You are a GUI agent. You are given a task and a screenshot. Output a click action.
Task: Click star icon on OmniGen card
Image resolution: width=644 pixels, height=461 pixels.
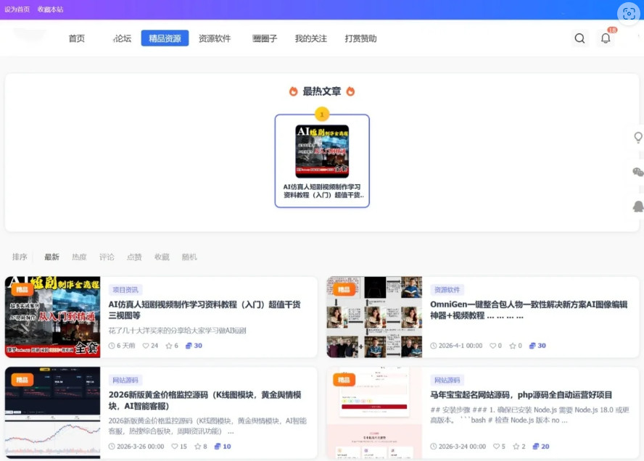[513, 346]
